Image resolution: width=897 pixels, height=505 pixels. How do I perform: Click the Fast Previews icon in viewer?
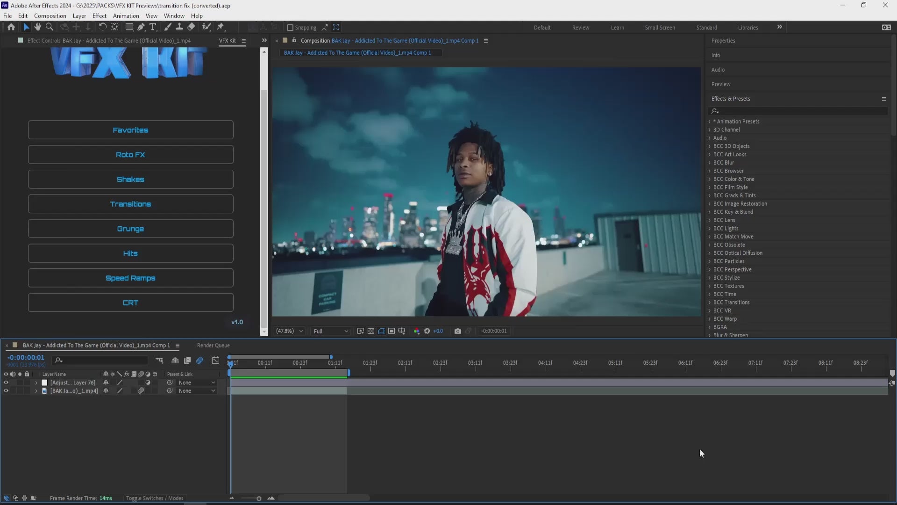(x=361, y=331)
